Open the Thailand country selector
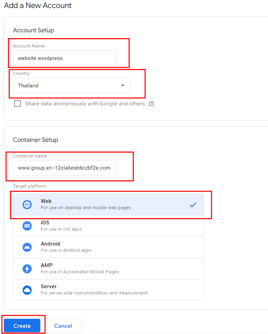The image size is (268, 334). coord(71,86)
